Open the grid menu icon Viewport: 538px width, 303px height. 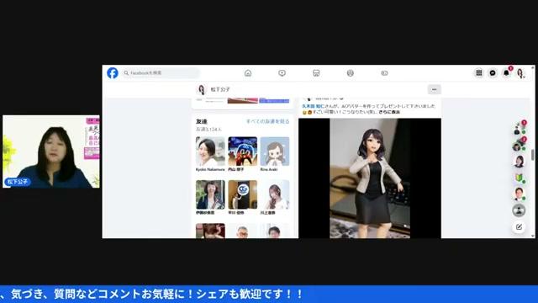pyautogui.click(x=479, y=73)
